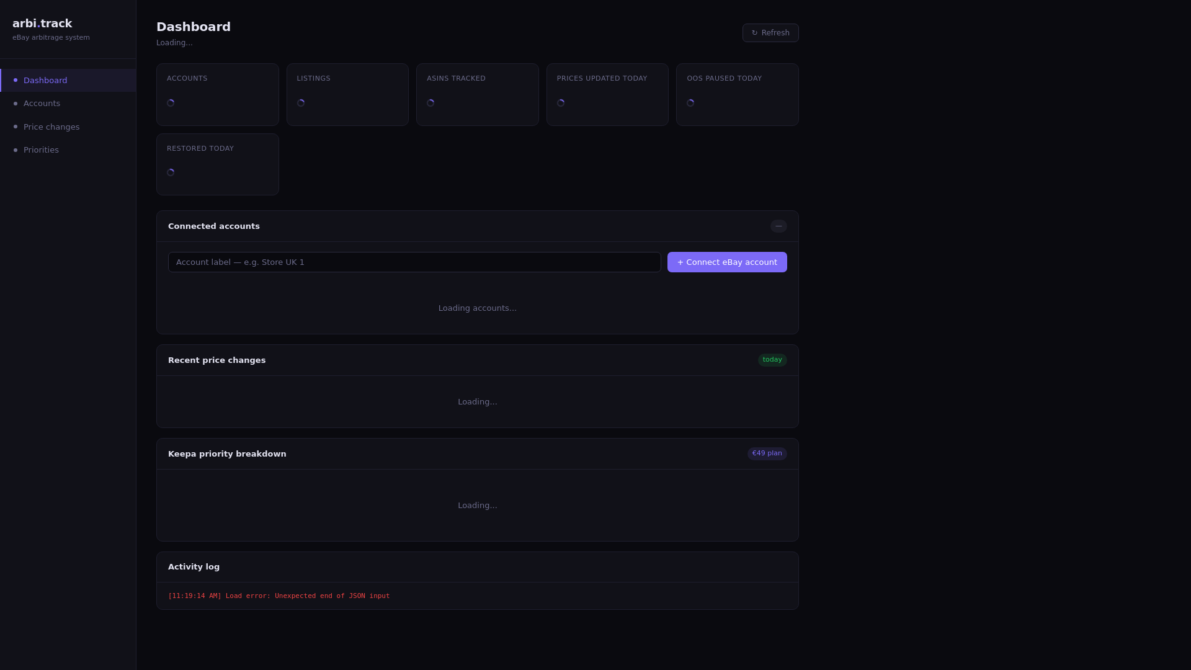Open Price changes in the sidebar
Viewport: 1191px width, 670px height.
68,127
